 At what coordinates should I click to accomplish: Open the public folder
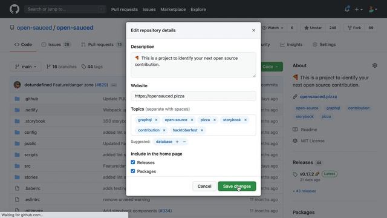pyautogui.click(x=30, y=144)
